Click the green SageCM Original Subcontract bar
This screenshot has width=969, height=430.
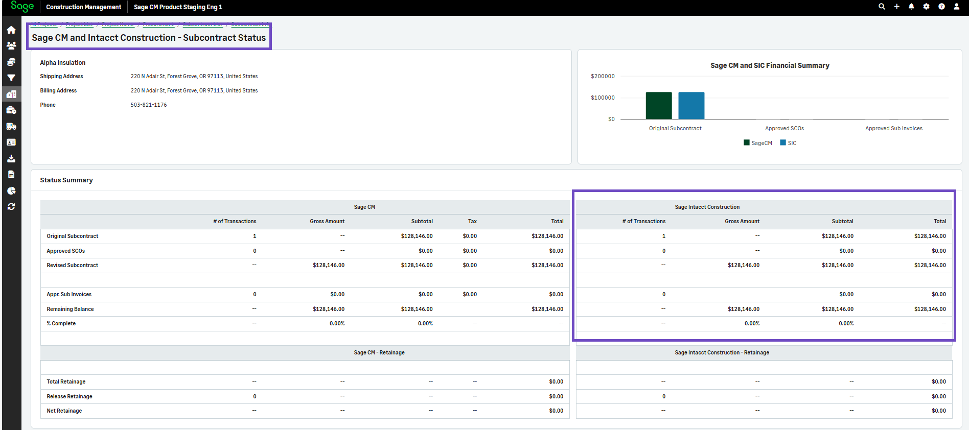tap(658, 106)
